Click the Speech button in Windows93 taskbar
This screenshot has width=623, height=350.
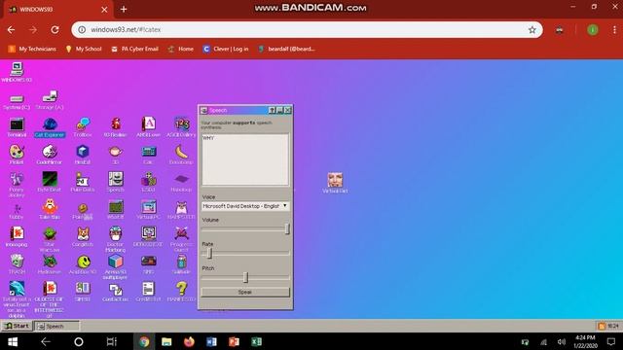click(56, 326)
